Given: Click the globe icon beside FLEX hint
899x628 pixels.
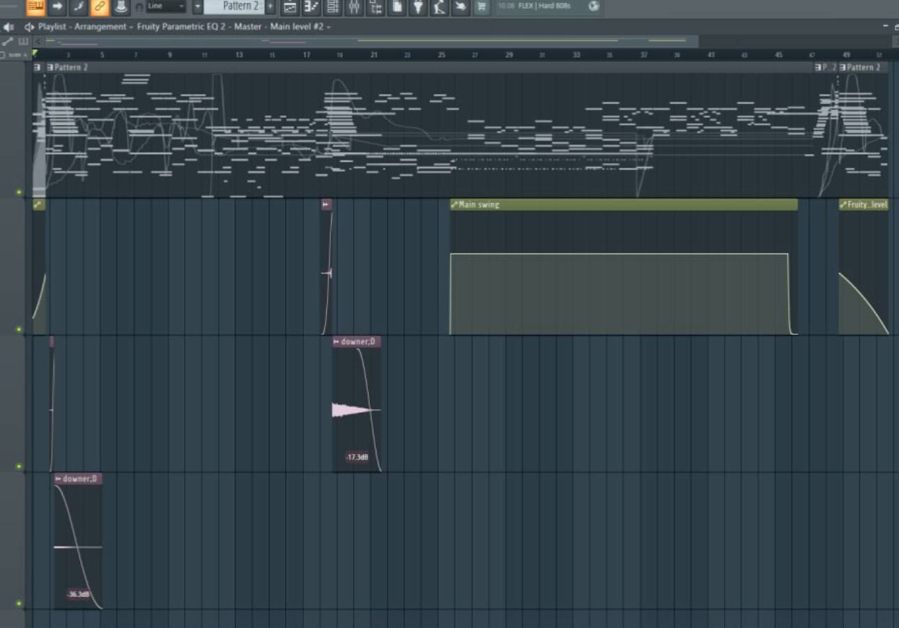Looking at the screenshot, I should pos(594,6).
